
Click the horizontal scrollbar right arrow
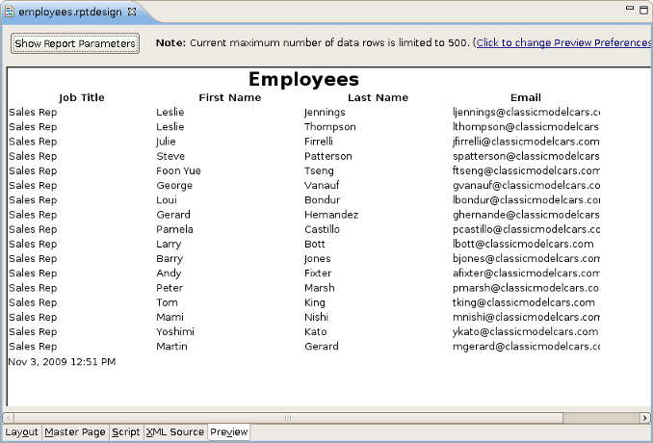[644, 418]
